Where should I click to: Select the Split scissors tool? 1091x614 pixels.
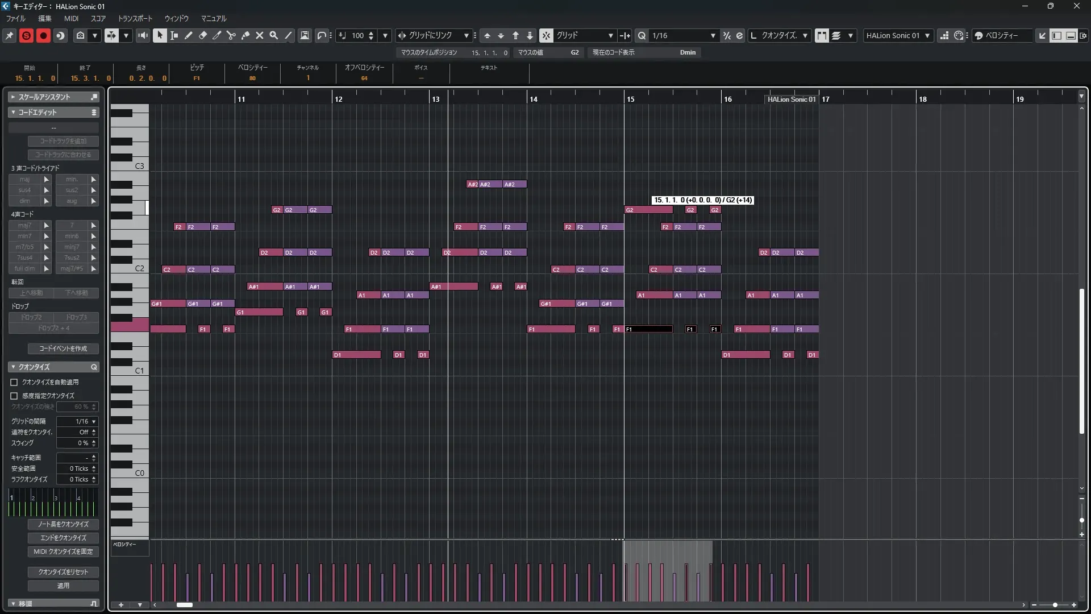point(231,35)
